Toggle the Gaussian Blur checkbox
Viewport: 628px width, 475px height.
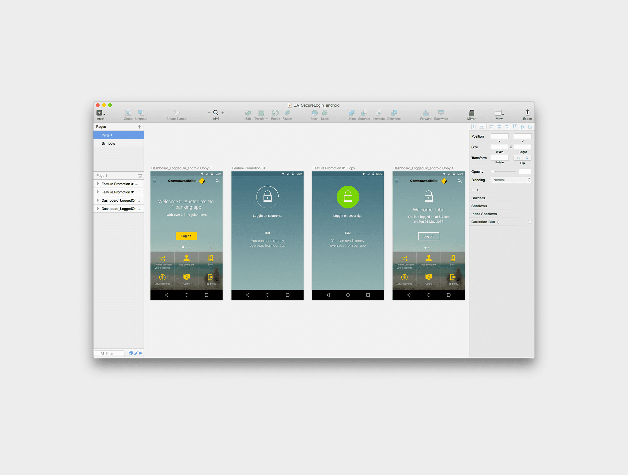pos(530,222)
